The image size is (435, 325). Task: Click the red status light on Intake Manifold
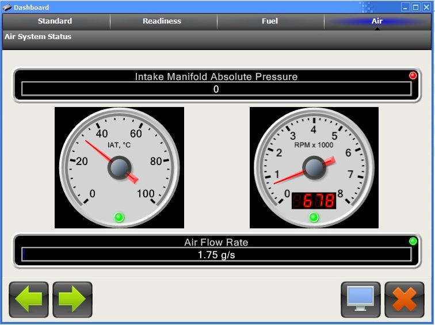413,75
